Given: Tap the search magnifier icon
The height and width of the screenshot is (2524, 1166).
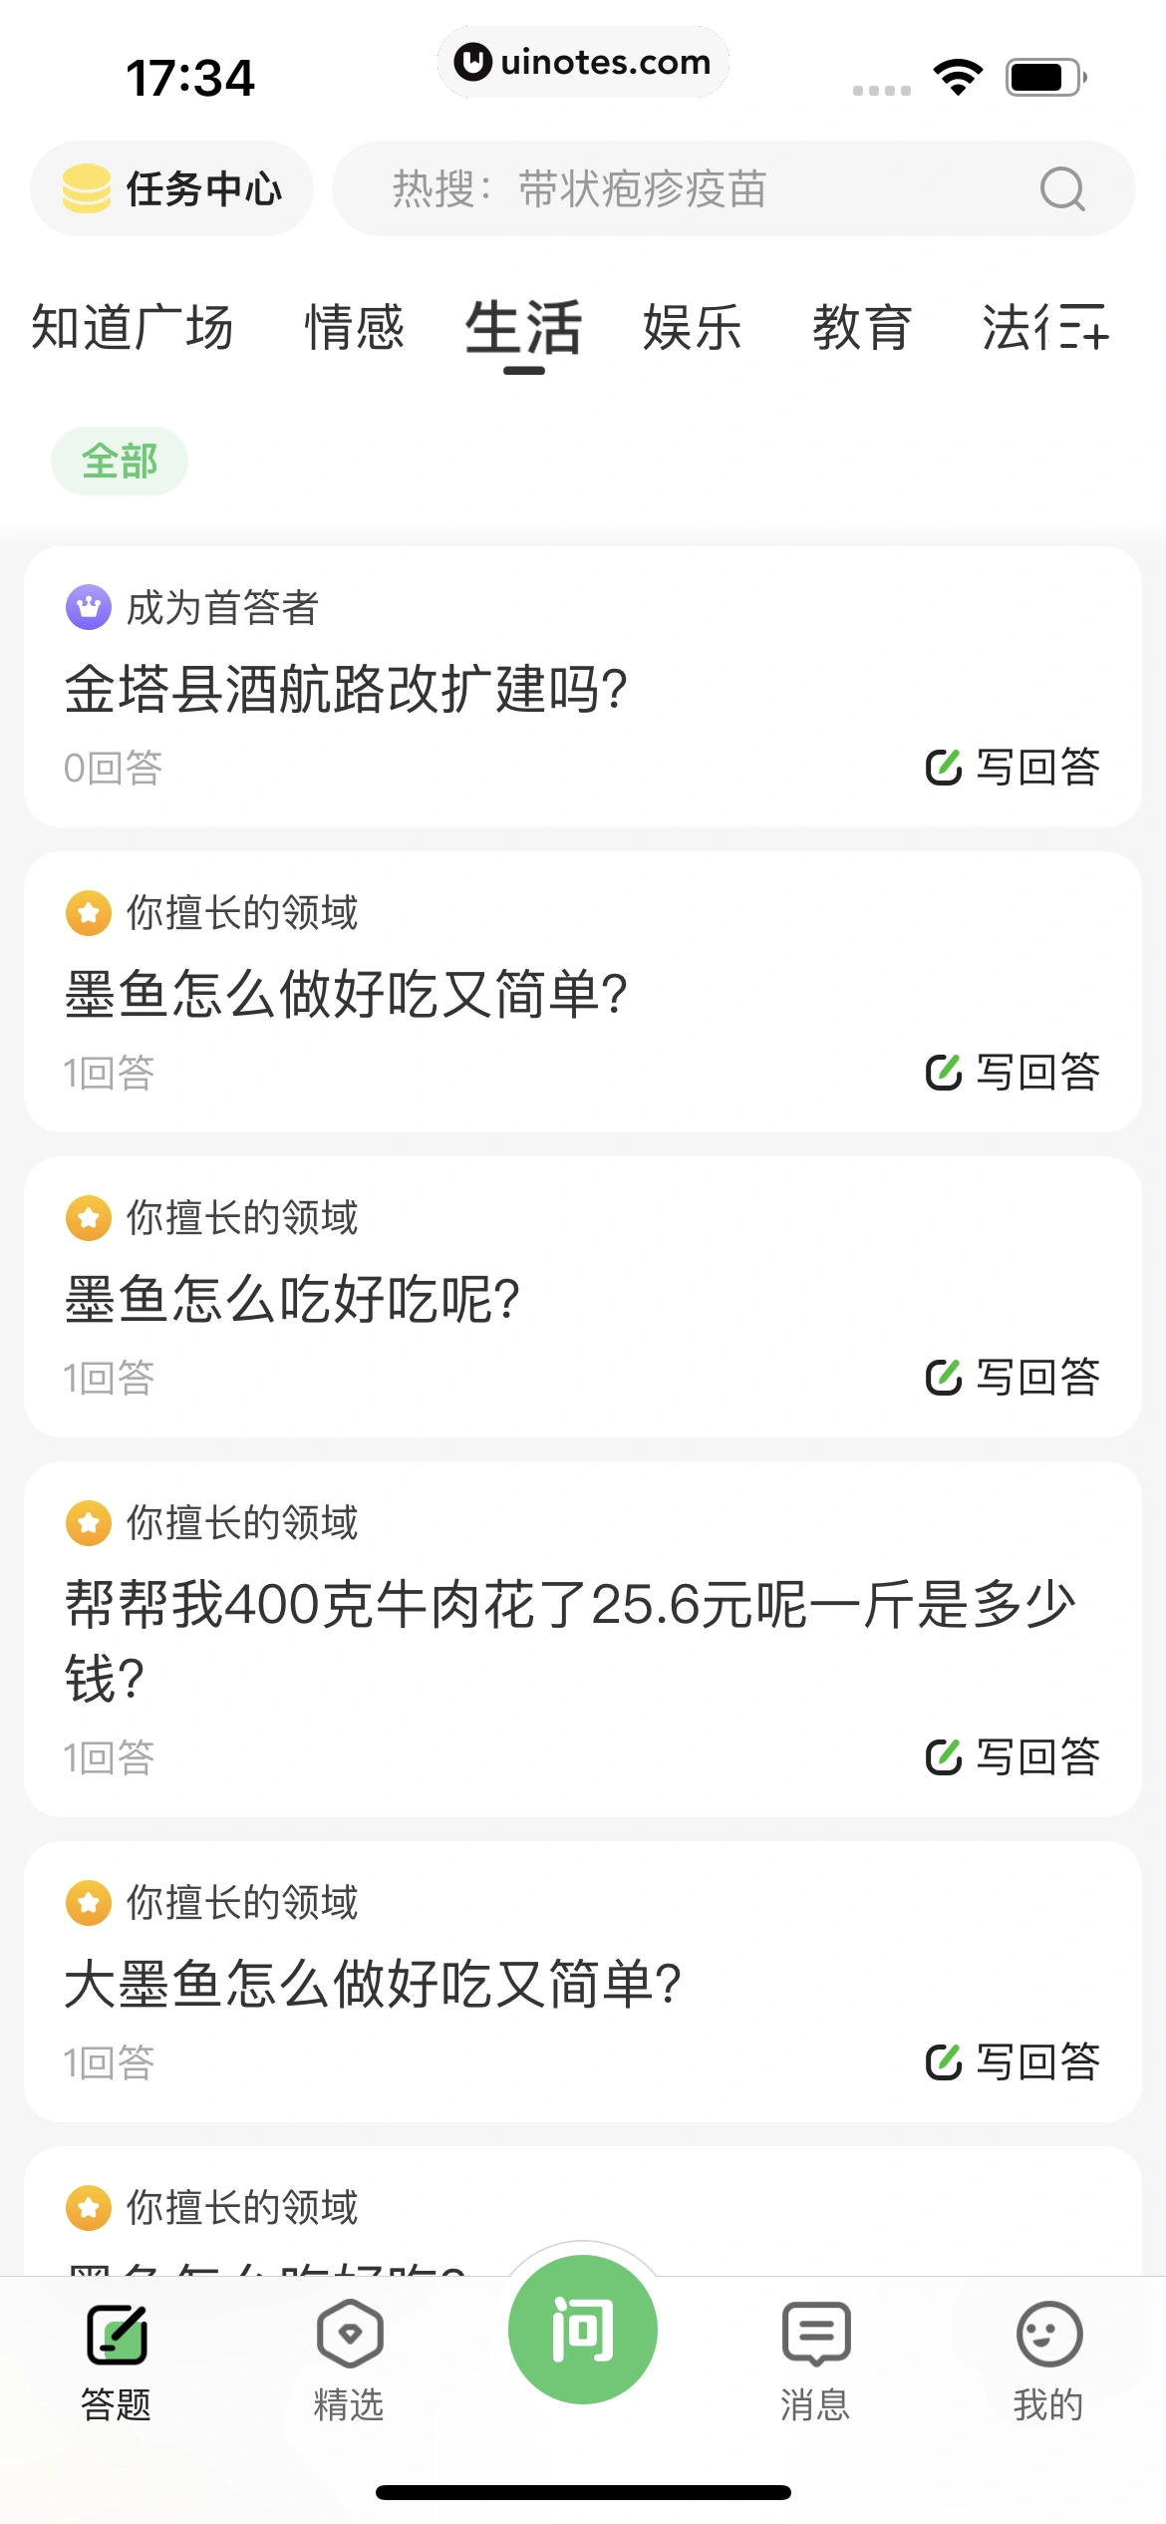Looking at the screenshot, I should (1061, 189).
